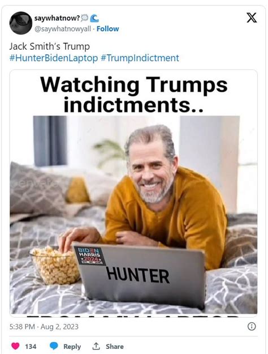Click the blue wave emoji badge by the name

point(94,18)
